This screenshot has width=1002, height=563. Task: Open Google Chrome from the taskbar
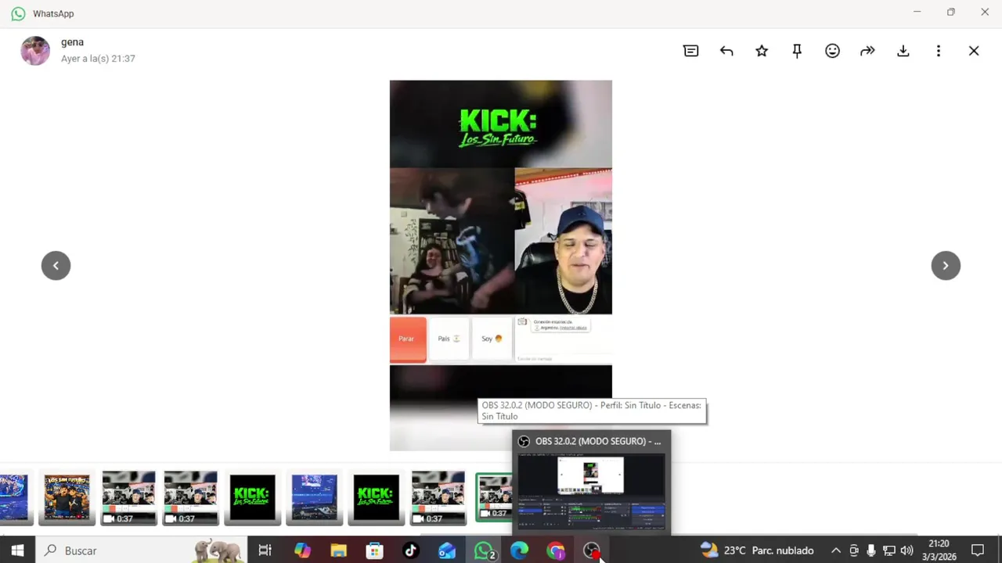click(556, 550)
